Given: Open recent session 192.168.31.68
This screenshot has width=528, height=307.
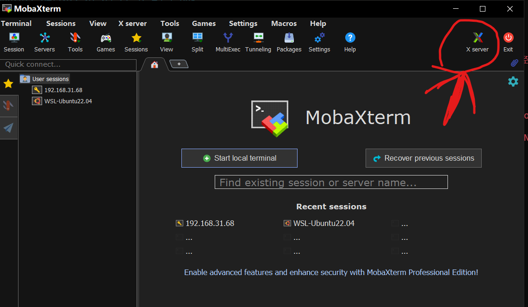Looking at the screenshot, I should pyautogui.click(x=205, y=223).
